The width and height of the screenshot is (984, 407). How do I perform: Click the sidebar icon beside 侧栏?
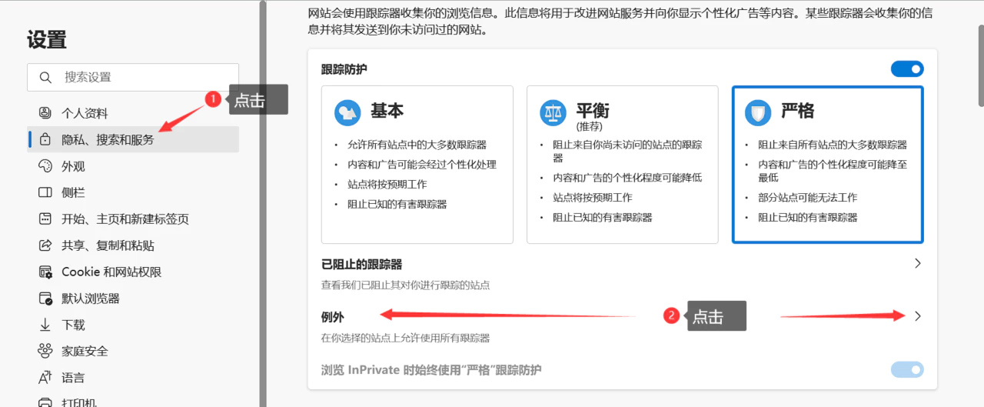pyautogui.click(x=45, y=192)
